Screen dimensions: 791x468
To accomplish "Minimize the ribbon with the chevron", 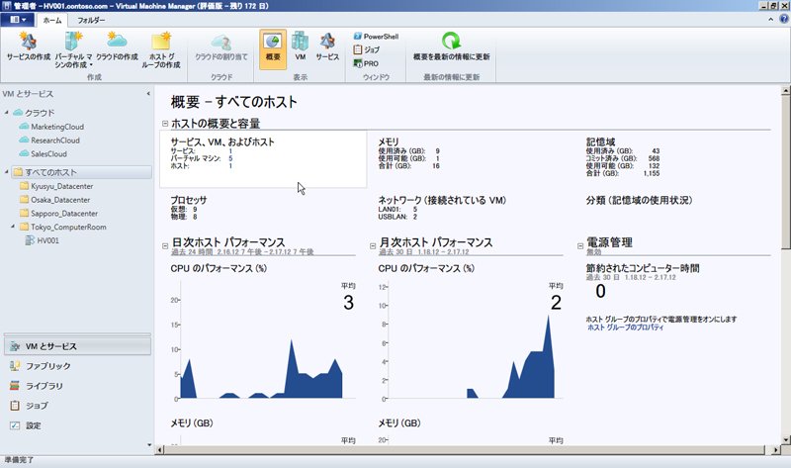I will (x=771, y=19).
